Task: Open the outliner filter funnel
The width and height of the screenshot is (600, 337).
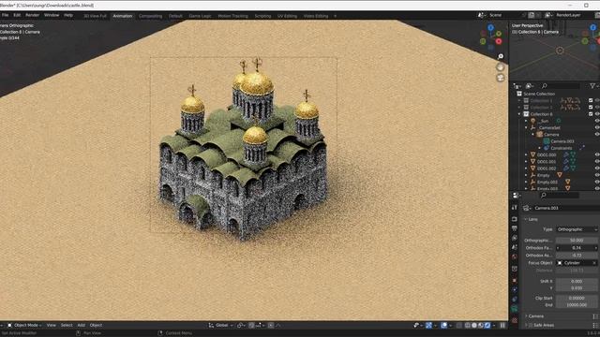Action: click(592, 86)
